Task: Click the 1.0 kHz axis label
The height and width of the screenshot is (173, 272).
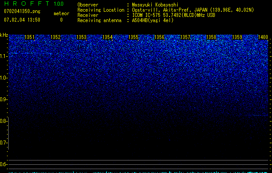Action: pyautogui.click(x=3, y=78)
